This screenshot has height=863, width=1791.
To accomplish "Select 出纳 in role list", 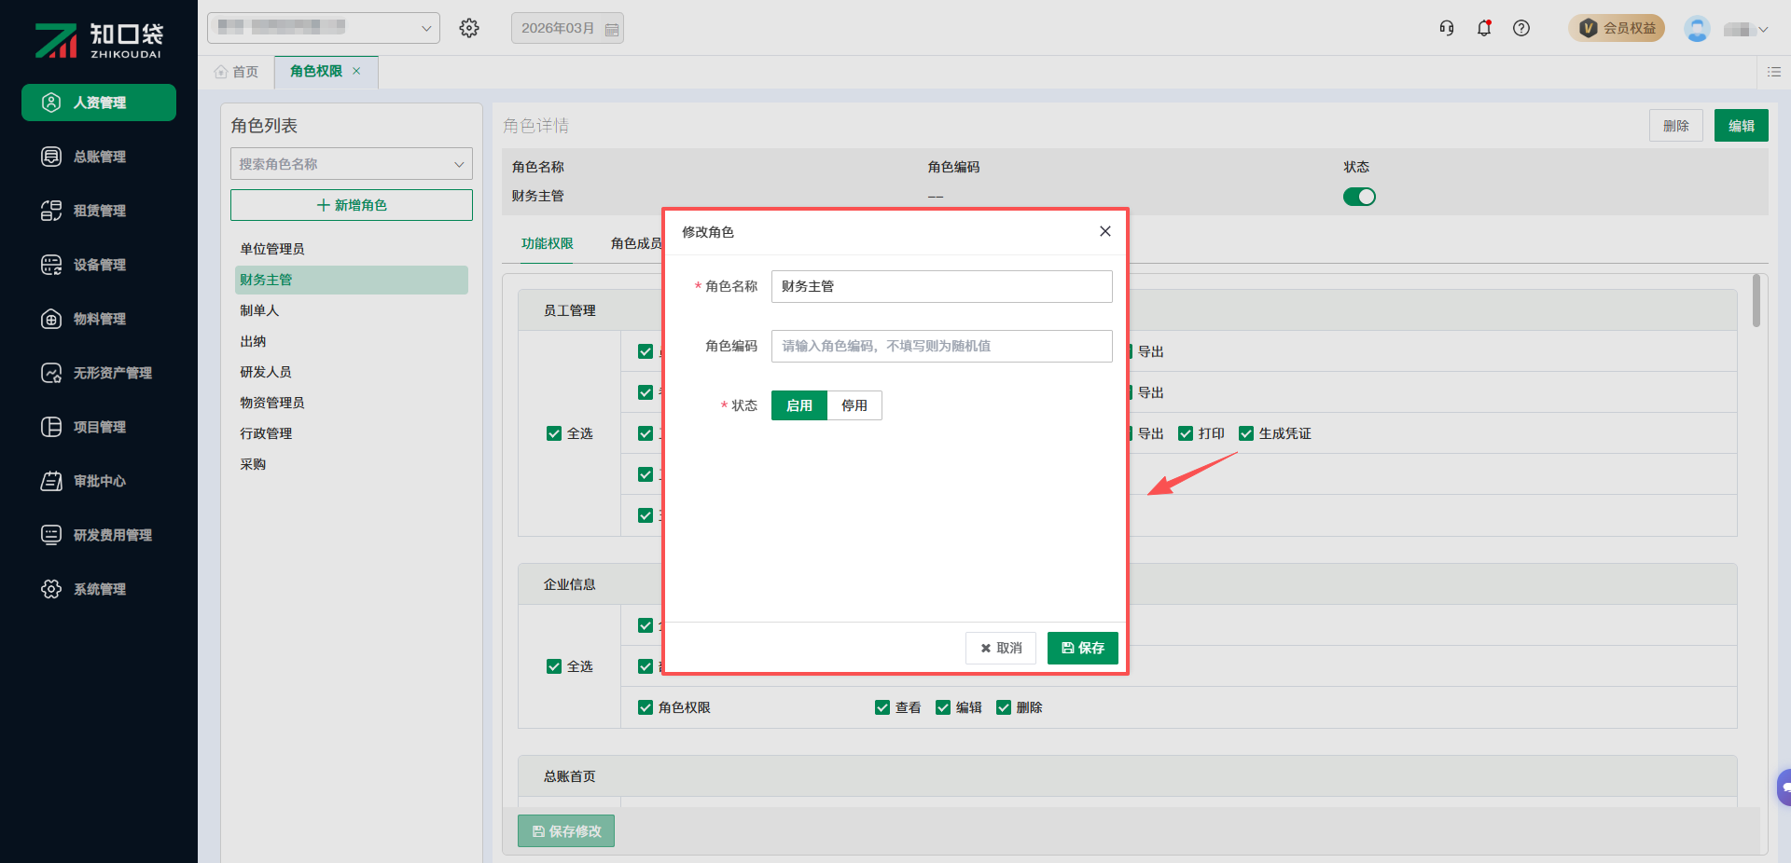I will tap(351, 341).
